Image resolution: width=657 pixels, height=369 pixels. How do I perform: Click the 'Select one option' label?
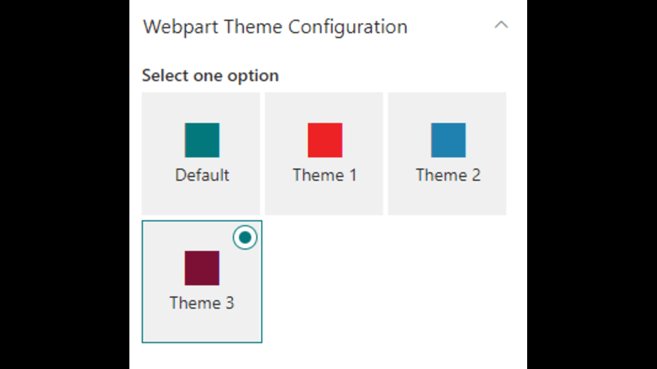(x=210, y=76)
